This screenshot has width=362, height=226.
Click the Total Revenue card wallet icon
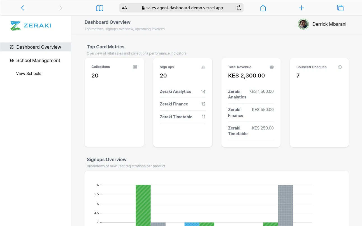(x=271, y=67)
